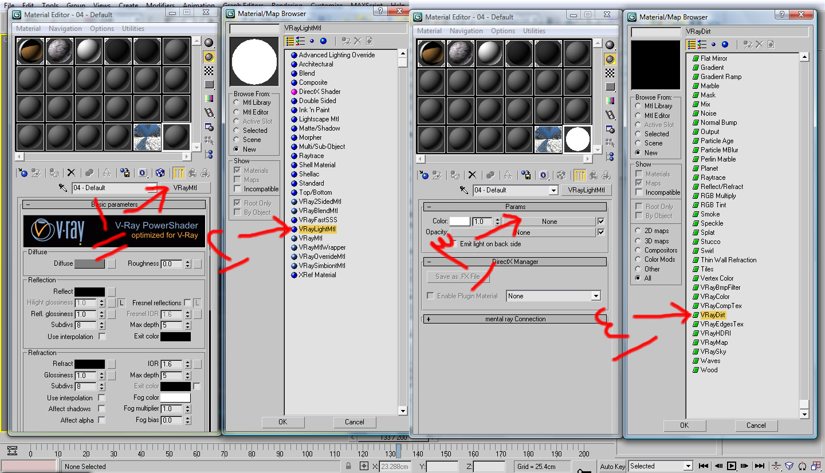Open Options menu in VRayLightMtl editor
This screenshot has width=825, height=473.
point(503,31)
